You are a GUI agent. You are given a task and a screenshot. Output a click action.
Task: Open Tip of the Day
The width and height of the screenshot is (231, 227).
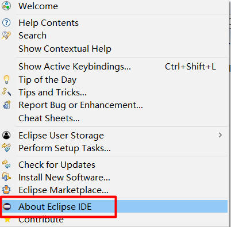47,80
